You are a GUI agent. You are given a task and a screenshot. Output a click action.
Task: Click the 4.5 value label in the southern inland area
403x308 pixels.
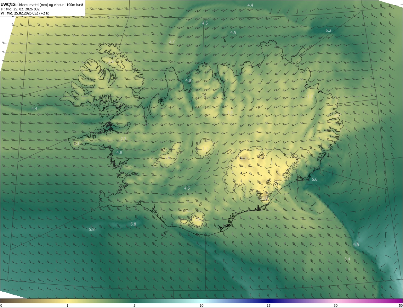coord(187,188)
